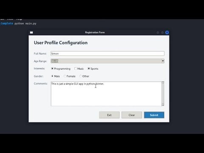204x153 pixels.
Task: Click the 'Comments:' label
Action: (41, 84)
